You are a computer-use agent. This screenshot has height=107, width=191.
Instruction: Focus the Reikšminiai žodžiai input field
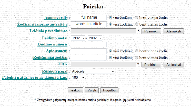click(89, 58)
